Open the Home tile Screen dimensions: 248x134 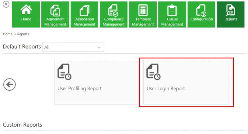click(26, 15)
